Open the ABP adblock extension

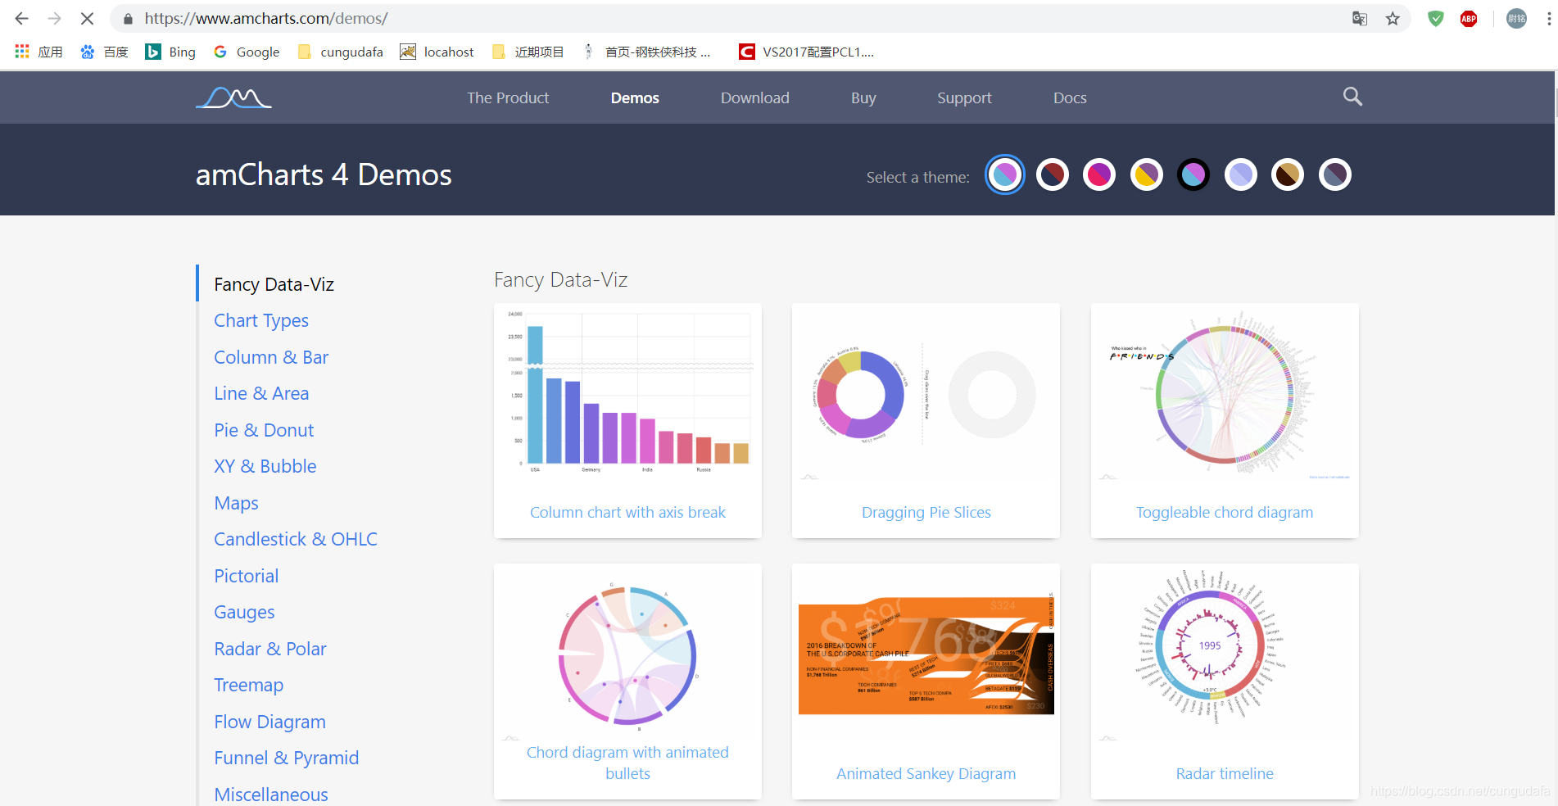(1469, 18)
